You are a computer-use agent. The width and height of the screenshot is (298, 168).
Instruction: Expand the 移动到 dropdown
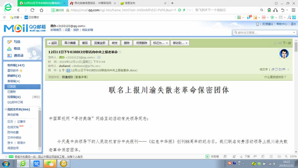pyautogui.click(x=180, y=43)
